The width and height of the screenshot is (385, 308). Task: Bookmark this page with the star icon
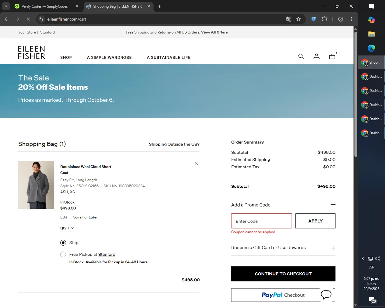click(299, 19)
